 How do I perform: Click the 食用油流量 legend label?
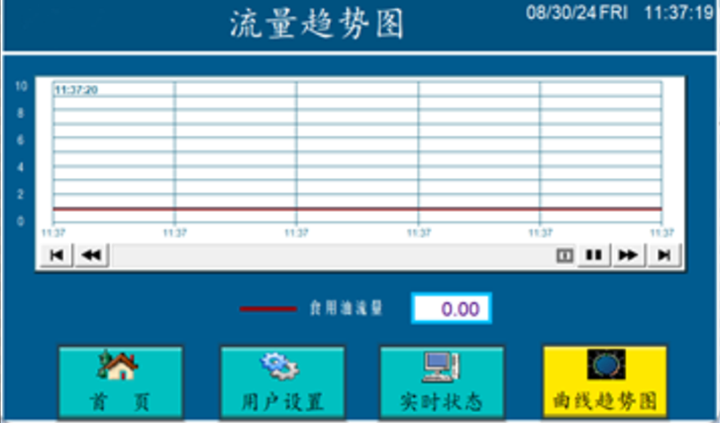[347, 308]
